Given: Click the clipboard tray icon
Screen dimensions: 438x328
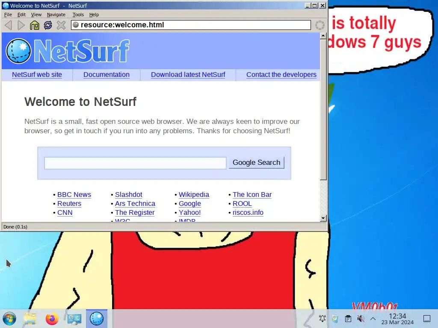Looking at the screenshot, I should click(348, 318).
